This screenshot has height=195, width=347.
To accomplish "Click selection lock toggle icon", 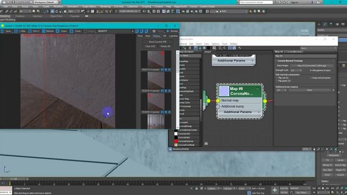I will point(196,188).
